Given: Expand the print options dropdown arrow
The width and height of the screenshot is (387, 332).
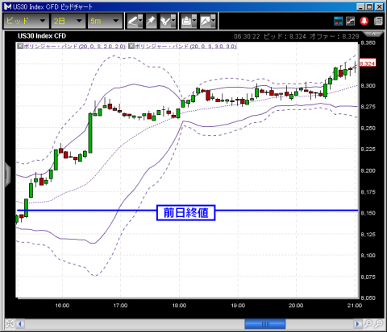Looking at the screenshot, I should [x=194, y=21].
